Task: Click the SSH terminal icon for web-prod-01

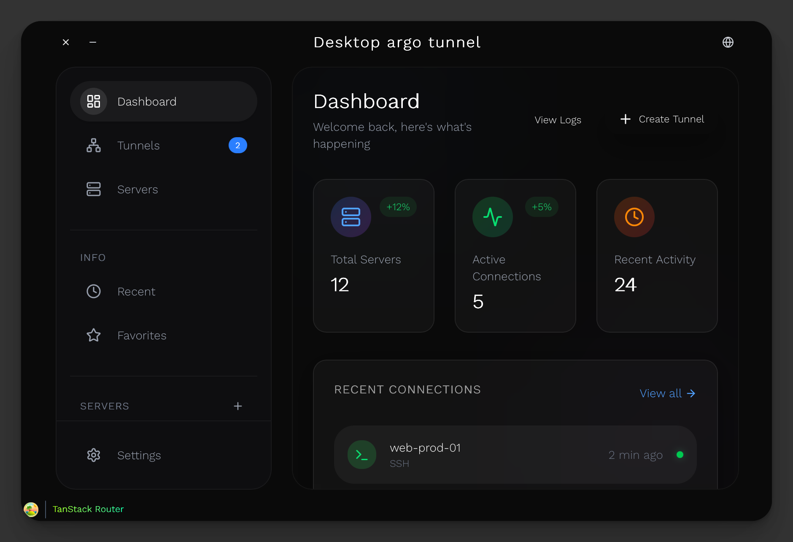Action: (361, 455)
